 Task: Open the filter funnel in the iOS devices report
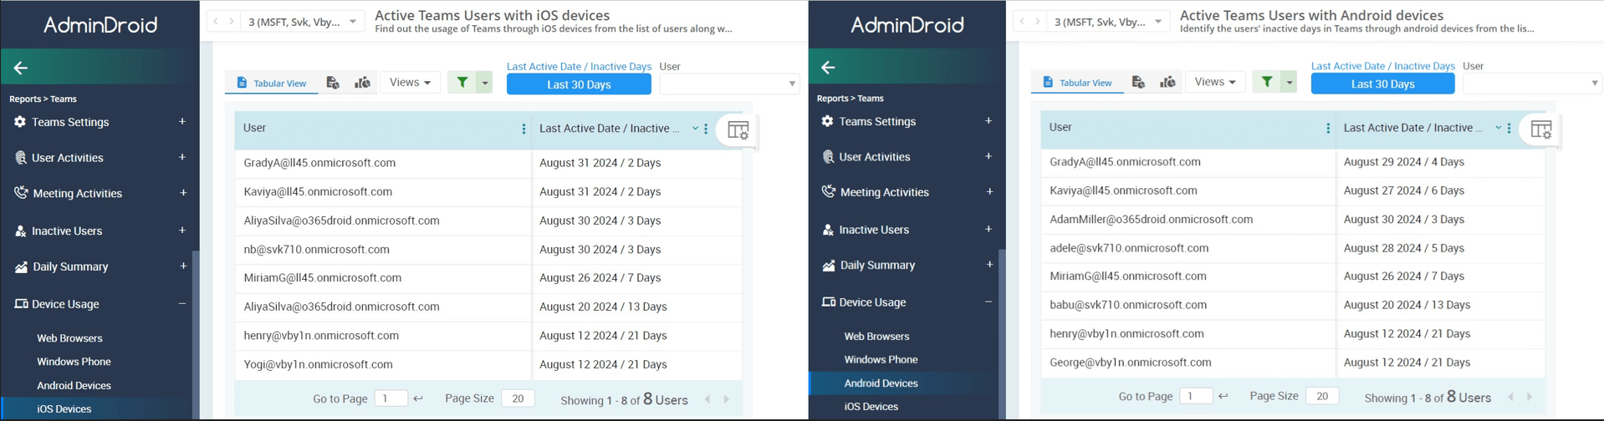coord(462,82)
